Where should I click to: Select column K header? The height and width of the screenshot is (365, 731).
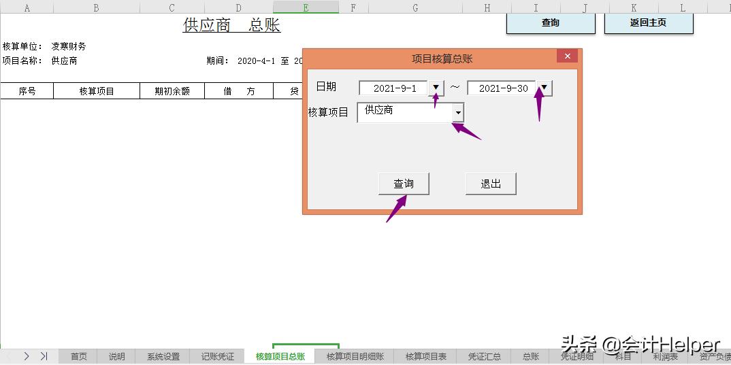pos(634,7)
